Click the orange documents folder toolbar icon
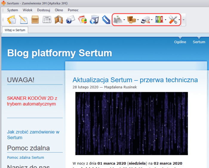 [x=11, y=20]
